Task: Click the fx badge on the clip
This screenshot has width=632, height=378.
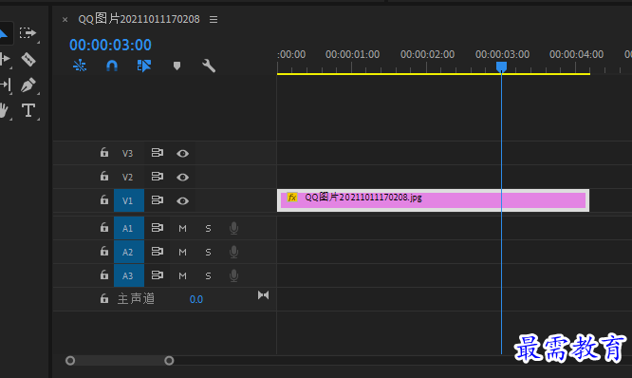Action: [x=292, y=198]
